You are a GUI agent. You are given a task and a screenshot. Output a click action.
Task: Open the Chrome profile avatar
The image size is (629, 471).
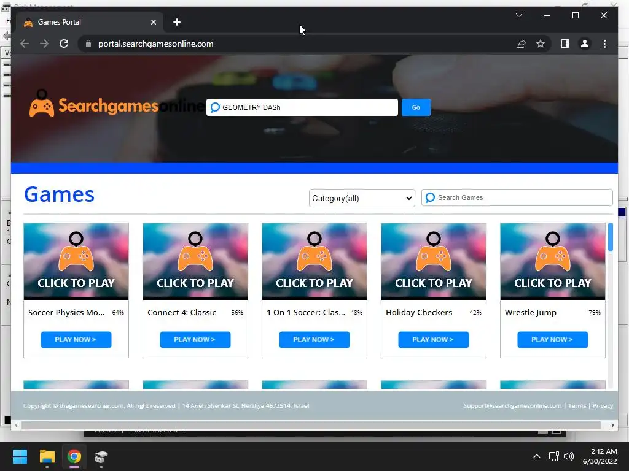[585, 44]
